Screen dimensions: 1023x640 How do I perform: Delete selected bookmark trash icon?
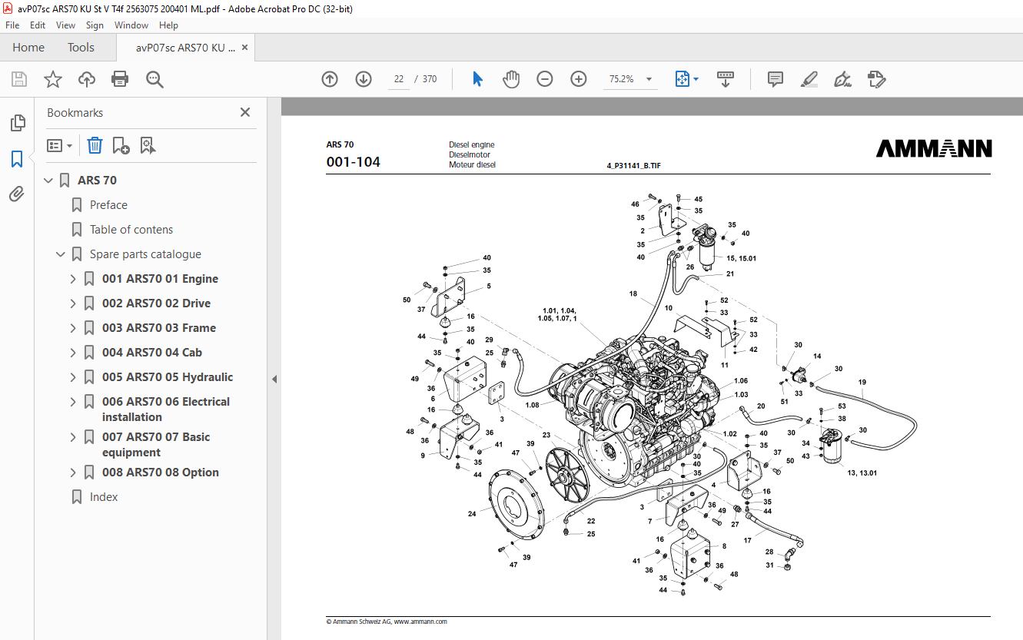pyautogui.click(x=95, y=145)
